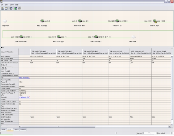The width and height of the screenshot is (174, 136).
Task: Click the gray copy-pages toolbar icon
Action: (19, 8)
